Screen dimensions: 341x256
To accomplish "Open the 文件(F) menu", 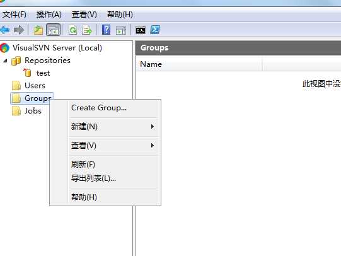I will (14, 15).
